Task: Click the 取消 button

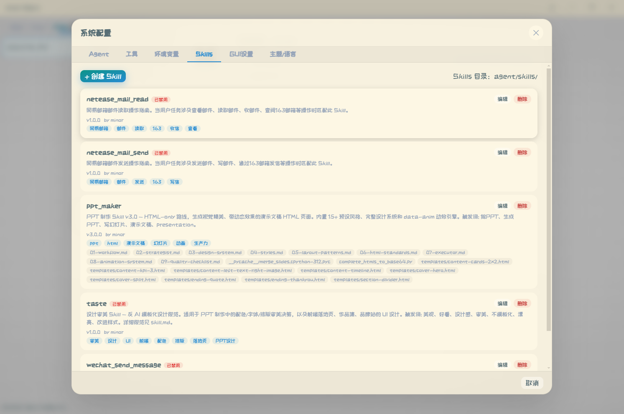Action: coord(532,383)
